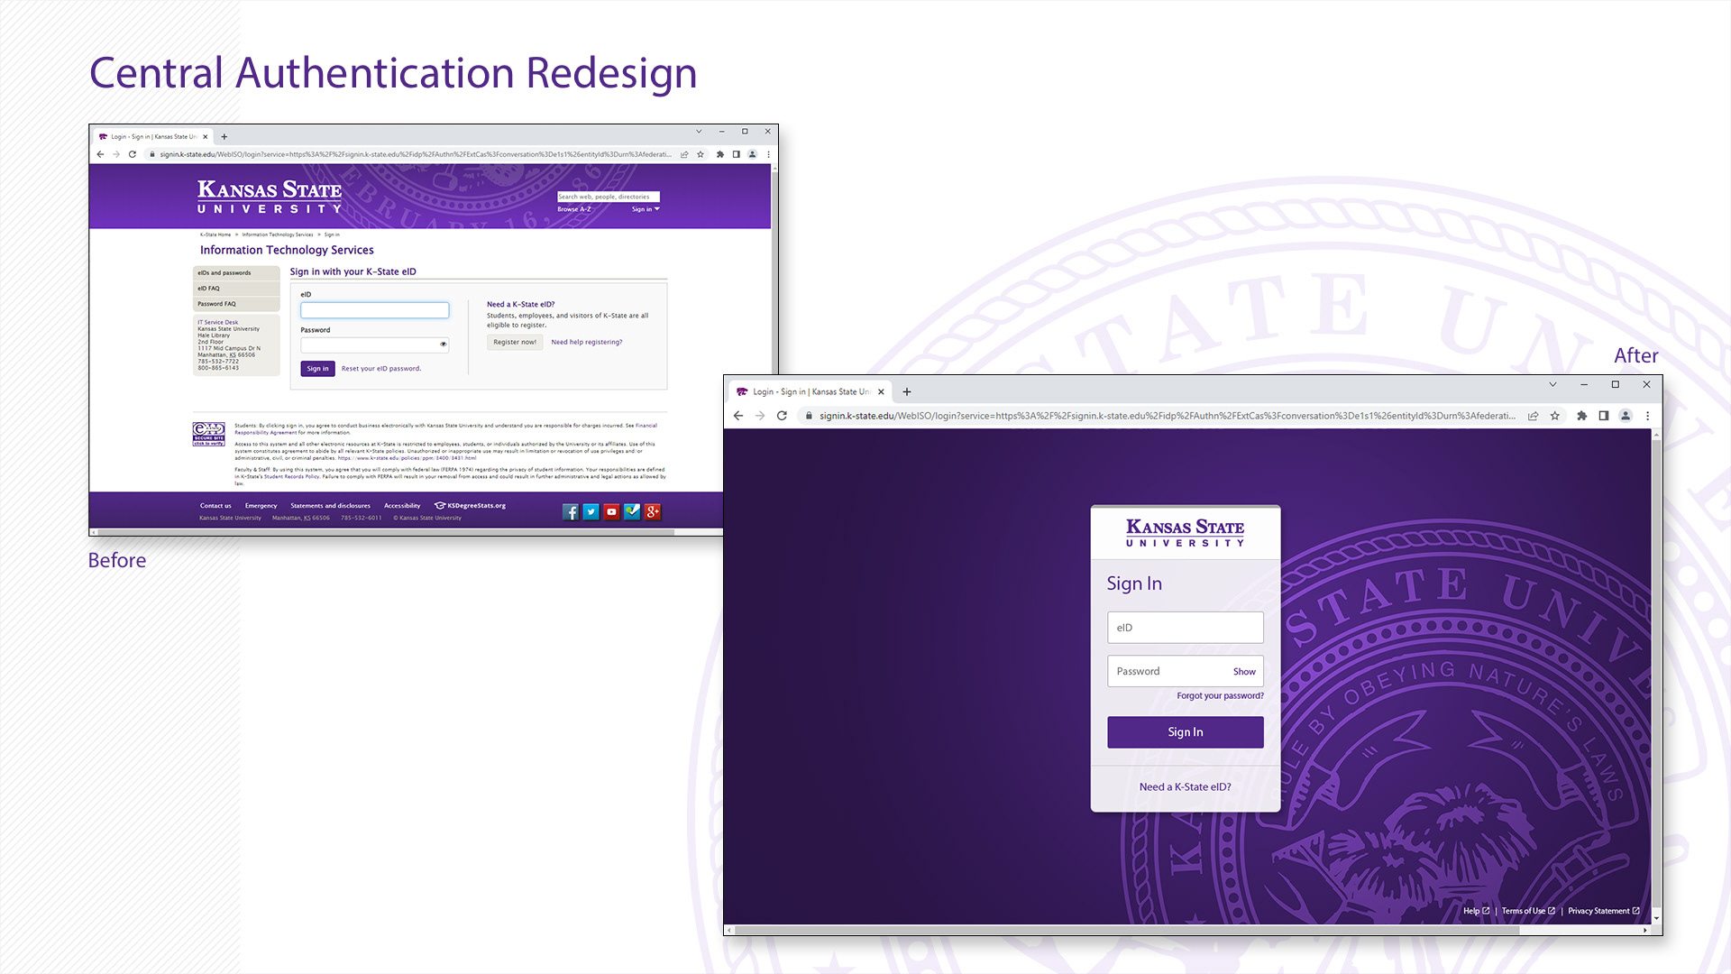Open the tab search chevron in Before browser

[x=699, y=132]
